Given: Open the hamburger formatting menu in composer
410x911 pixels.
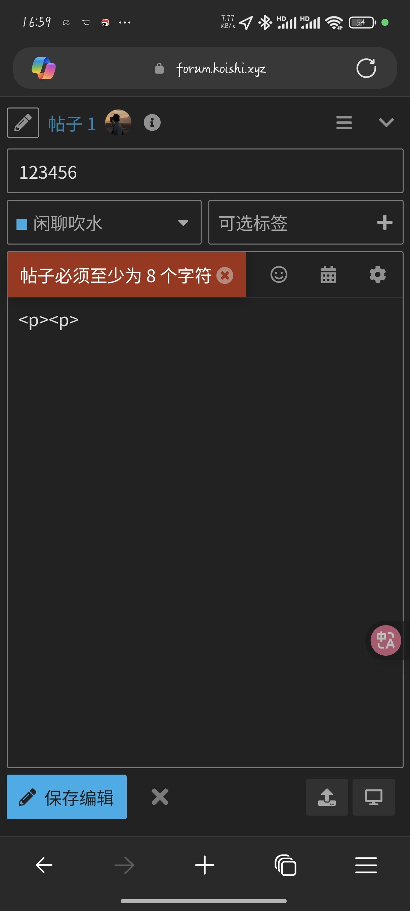Looking at the screenshot, I should tap(344, 122).
